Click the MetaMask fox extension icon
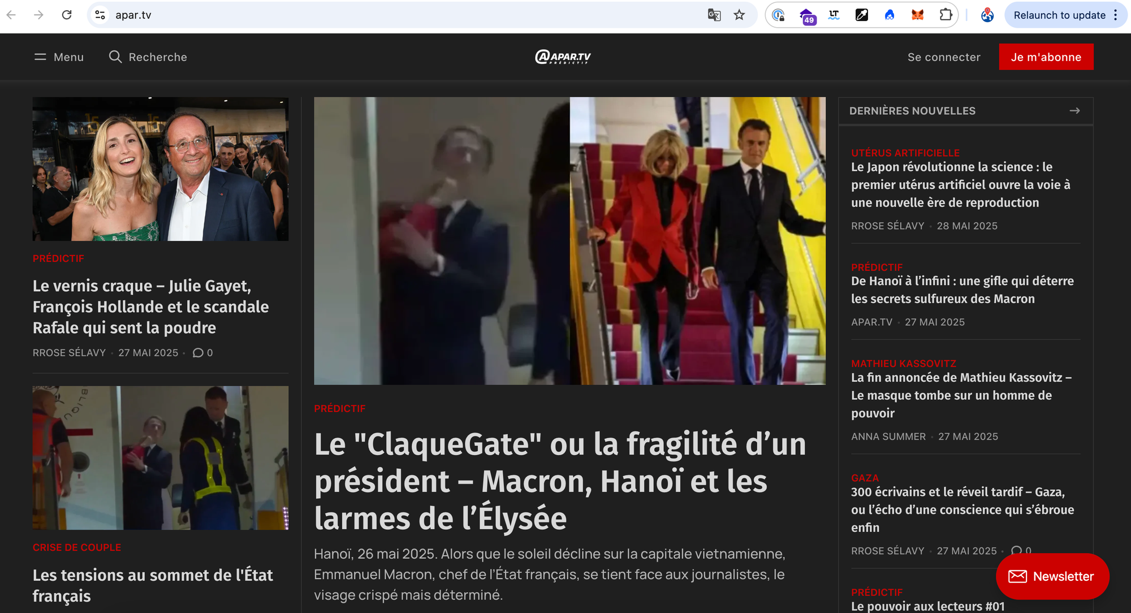This screenshot has width=1131, height=613. (917, 15)
